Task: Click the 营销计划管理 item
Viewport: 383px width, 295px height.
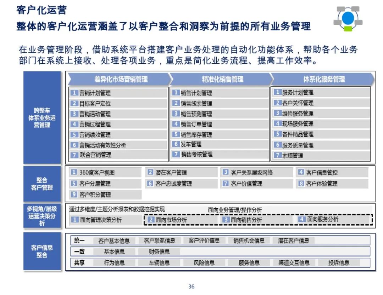Action: [118, 93]
